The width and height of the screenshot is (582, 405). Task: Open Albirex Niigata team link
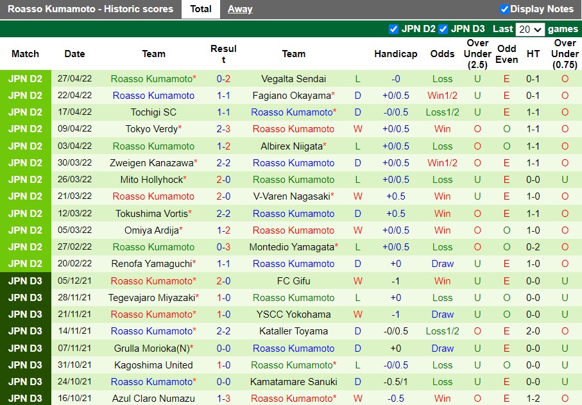tap(291, 146)
